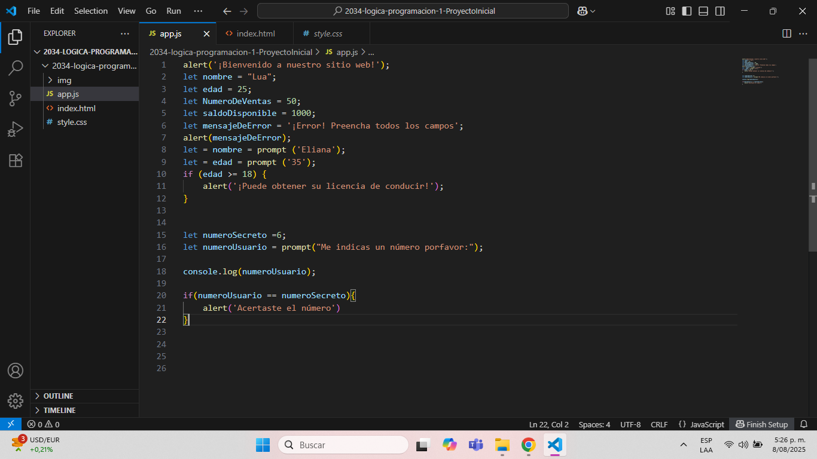
Task: Open breadcrumb ellipsis after app.js
Action: [371, 53]
